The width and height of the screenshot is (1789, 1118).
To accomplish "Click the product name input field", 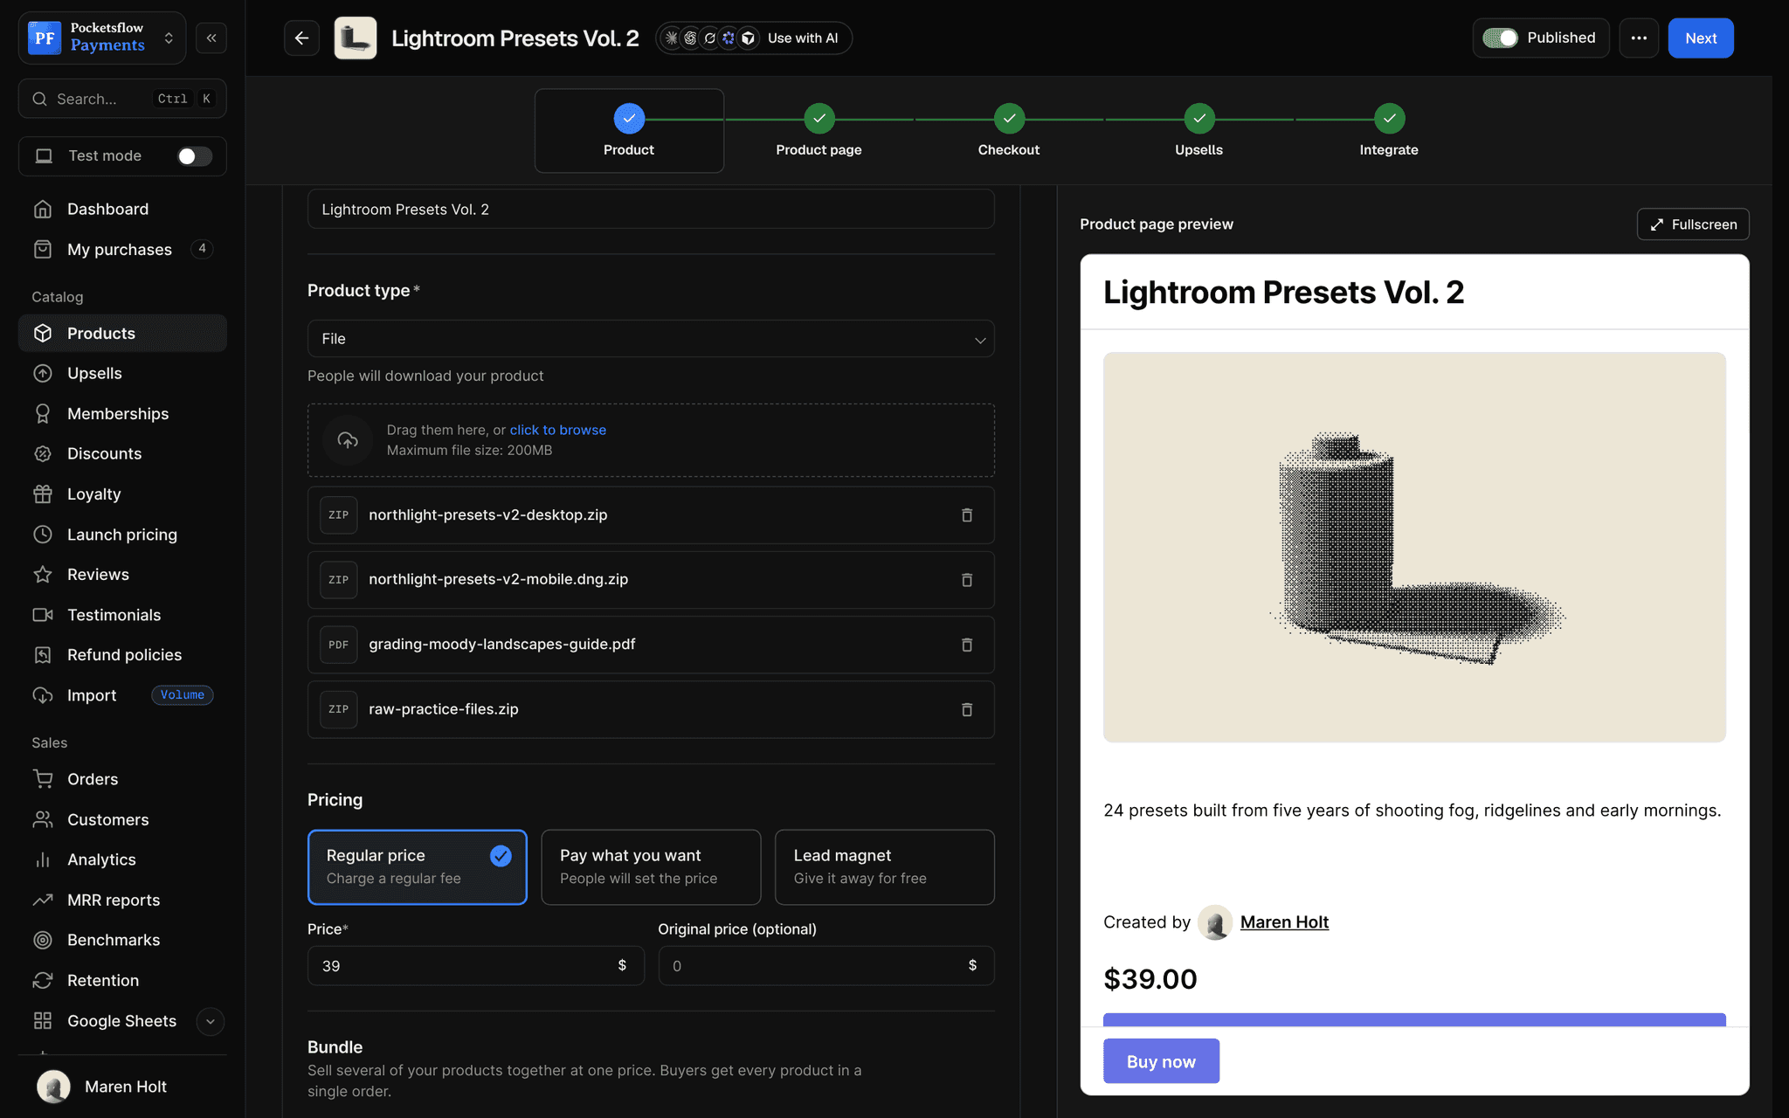I will [x=651, y=210].
